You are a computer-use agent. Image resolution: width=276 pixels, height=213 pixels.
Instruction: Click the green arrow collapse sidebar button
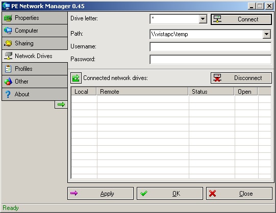pos(61,104)
